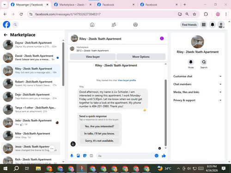Go to Facebook Home icon

pyautogui.click(x=92, y=24)
